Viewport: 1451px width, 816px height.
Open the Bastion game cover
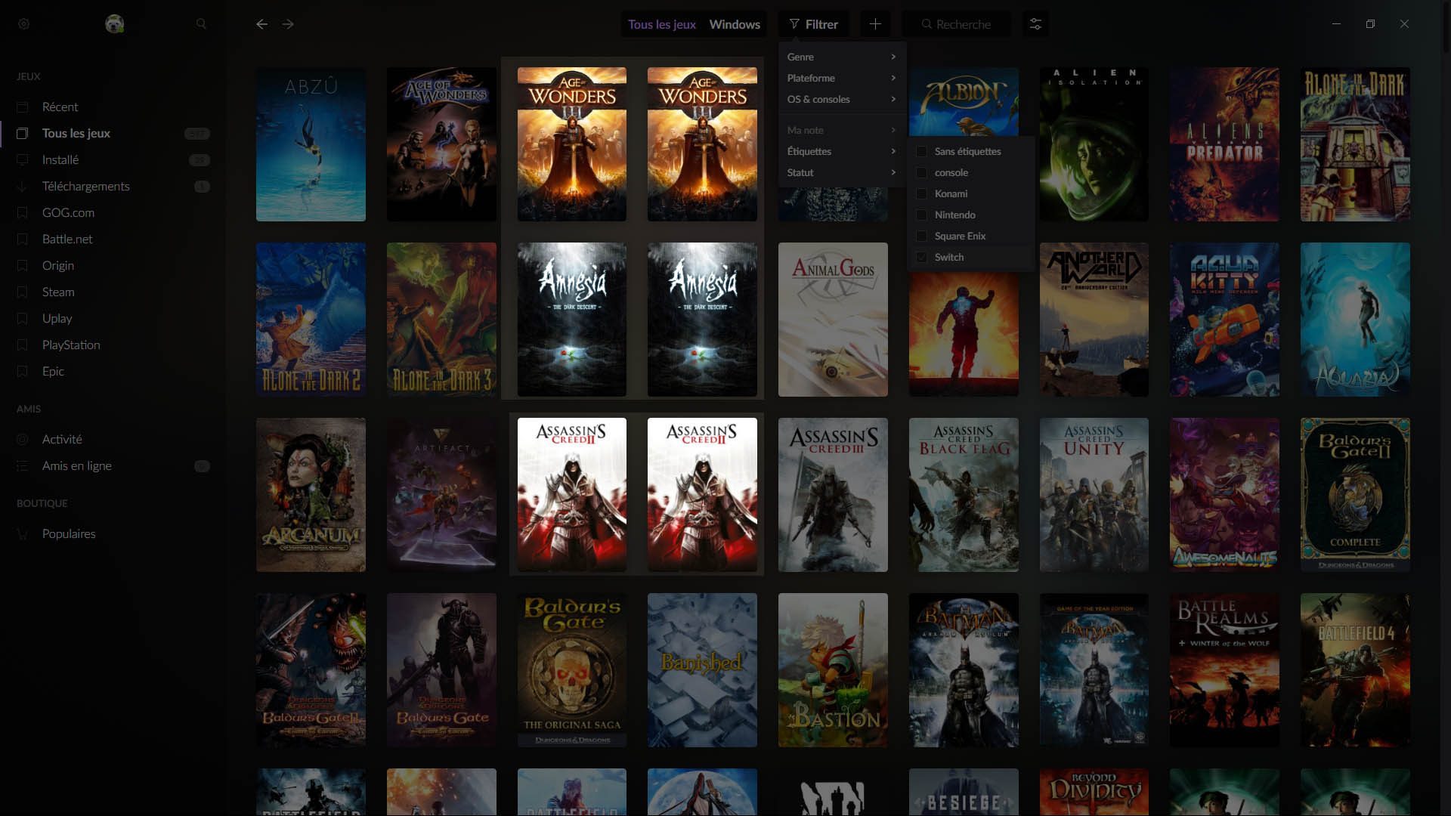(833, 670)
